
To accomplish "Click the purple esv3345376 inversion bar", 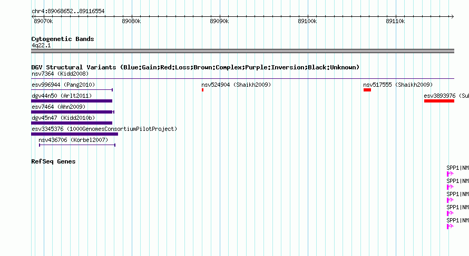I will click(74, 134).
